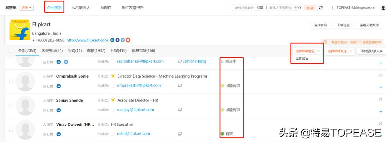Click Omprakash Sonie's avatar placeholder

tap(25, 82)
